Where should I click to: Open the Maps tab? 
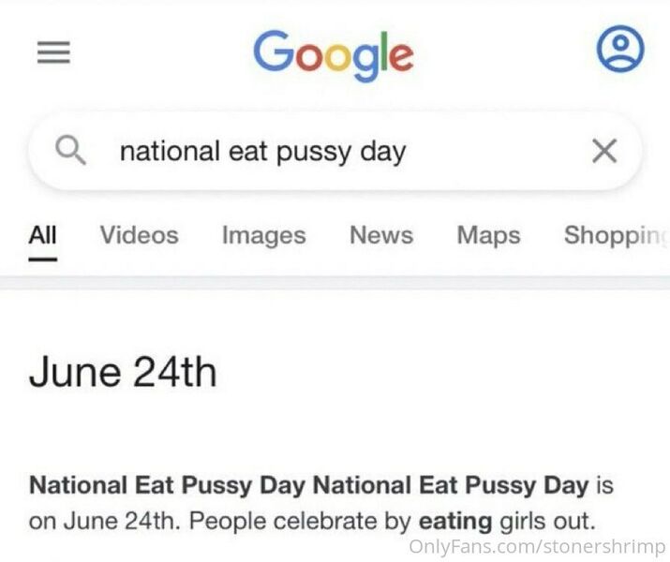[x=489, y=236]
